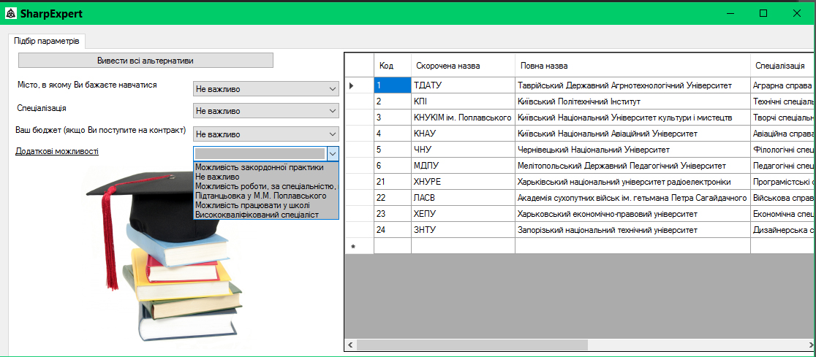Image resolution: width=816 pixels, height=357 pixels.
Task: Sort by the 'Скорочена назва' column header
Action: (447, 66)
